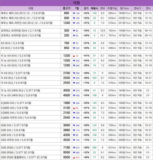Click the 890 used price cell
153x160 pixels.
click(x=67, y=13)
